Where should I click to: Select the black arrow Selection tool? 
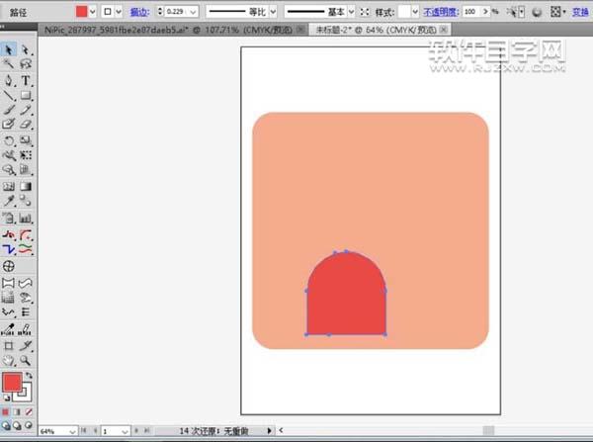(x=9, y=48)
